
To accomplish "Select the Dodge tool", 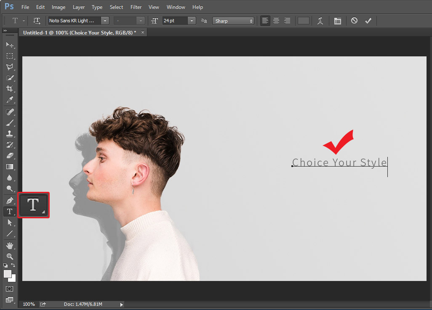I will click(x=10, y=188).
